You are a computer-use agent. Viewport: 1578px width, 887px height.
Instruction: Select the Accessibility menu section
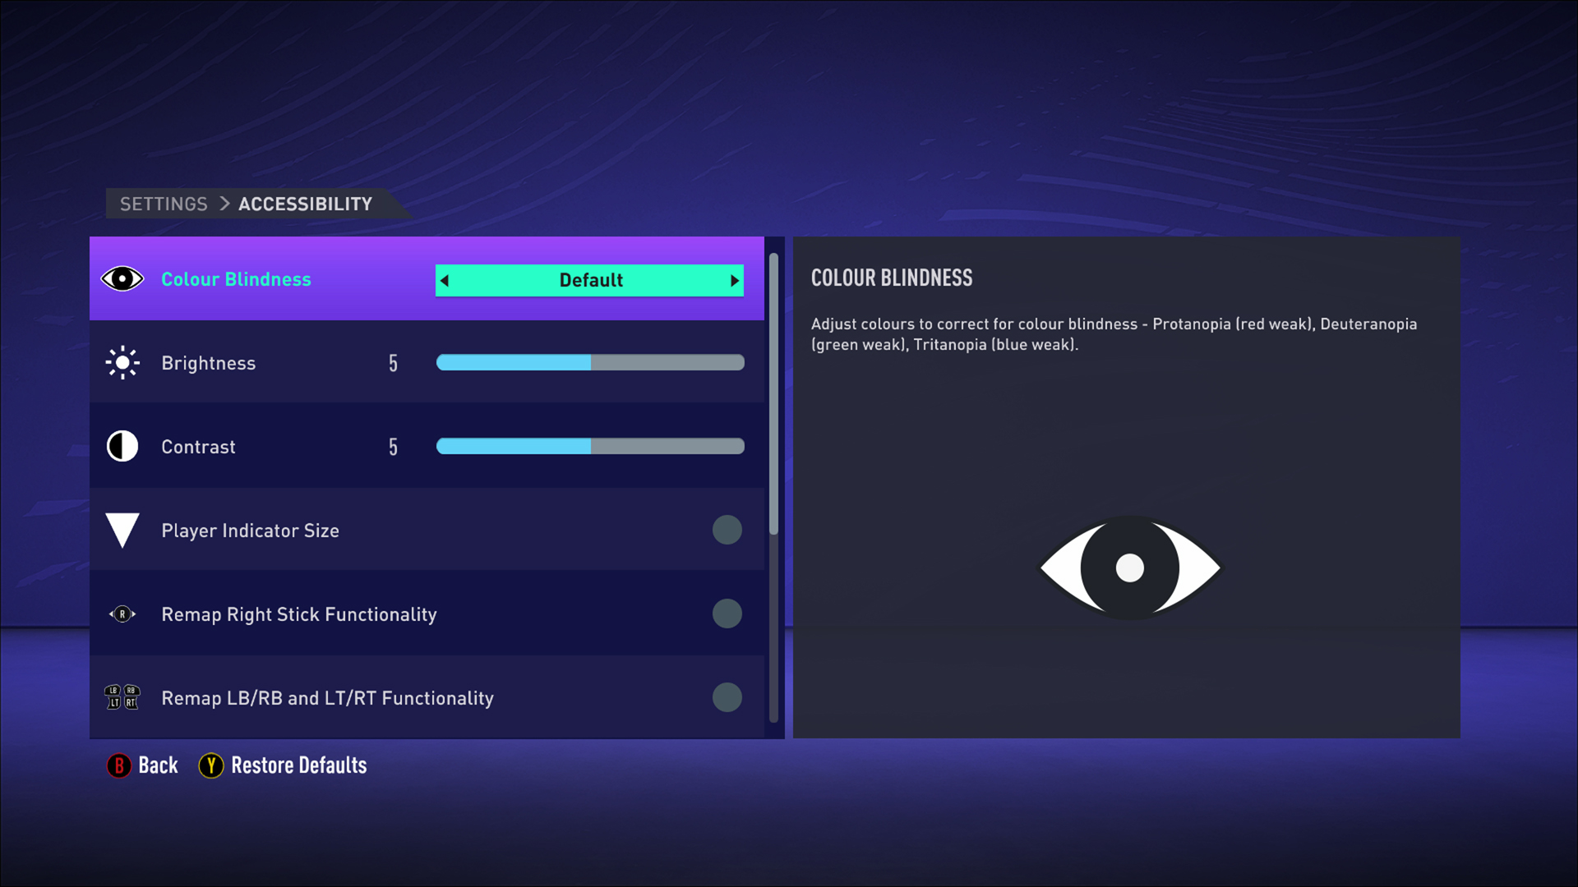tap(306, 204)
